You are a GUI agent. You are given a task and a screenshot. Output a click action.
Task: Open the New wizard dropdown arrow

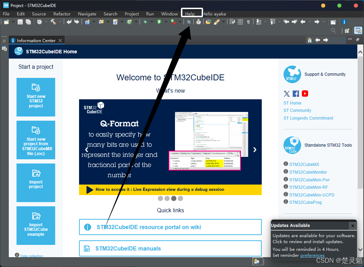[13, 22]
